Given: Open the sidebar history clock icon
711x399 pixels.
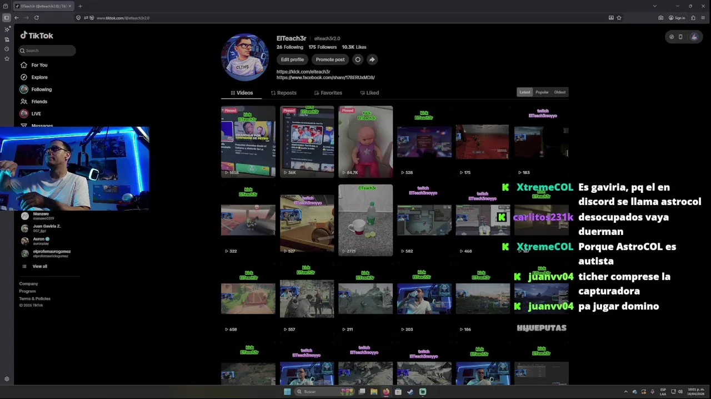Looking at the screenshot, I should tap(7, 49).
